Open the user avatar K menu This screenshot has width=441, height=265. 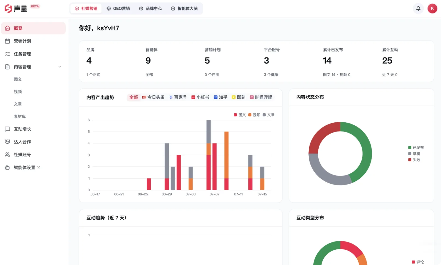(x=432, y=9)
